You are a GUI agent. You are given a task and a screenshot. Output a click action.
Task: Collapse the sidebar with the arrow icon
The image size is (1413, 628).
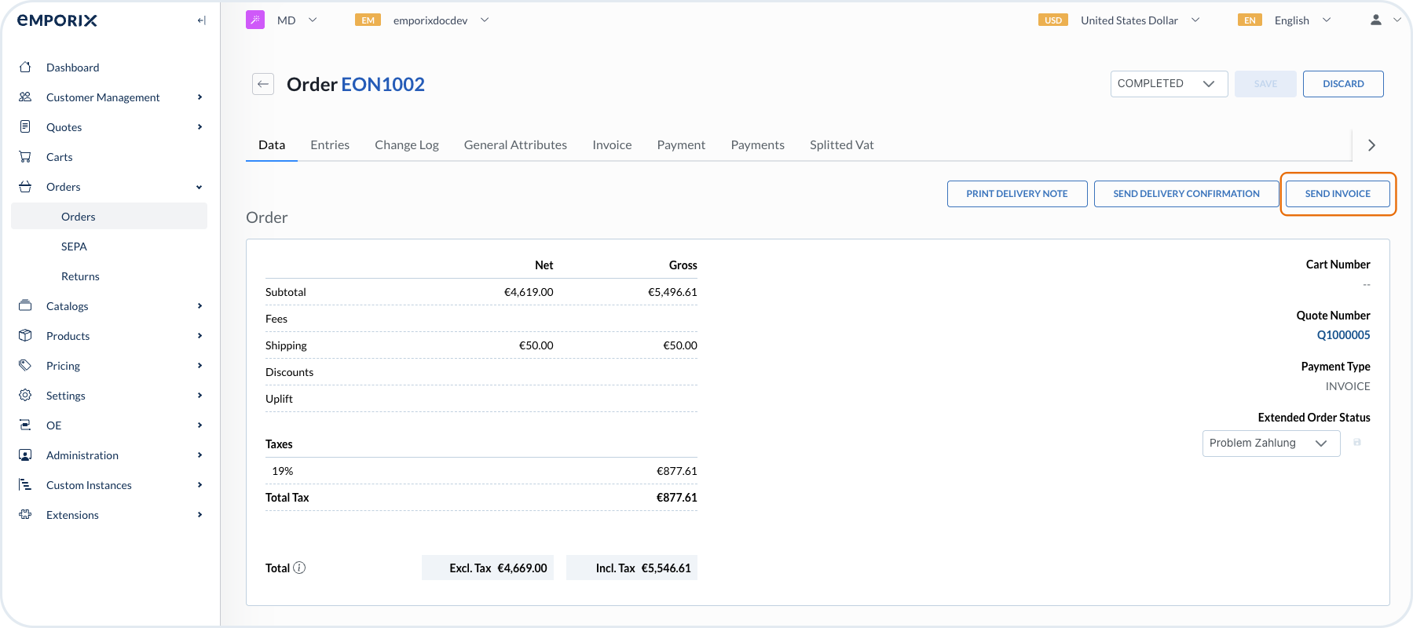point(202,20)
